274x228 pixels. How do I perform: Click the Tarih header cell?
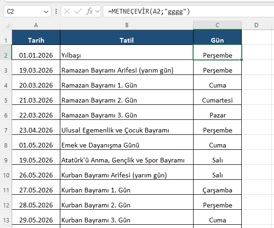click(36, 37)
